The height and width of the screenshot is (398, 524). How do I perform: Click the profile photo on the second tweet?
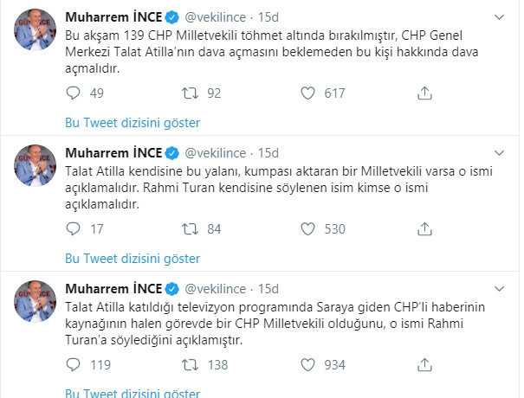click(36, 168)
